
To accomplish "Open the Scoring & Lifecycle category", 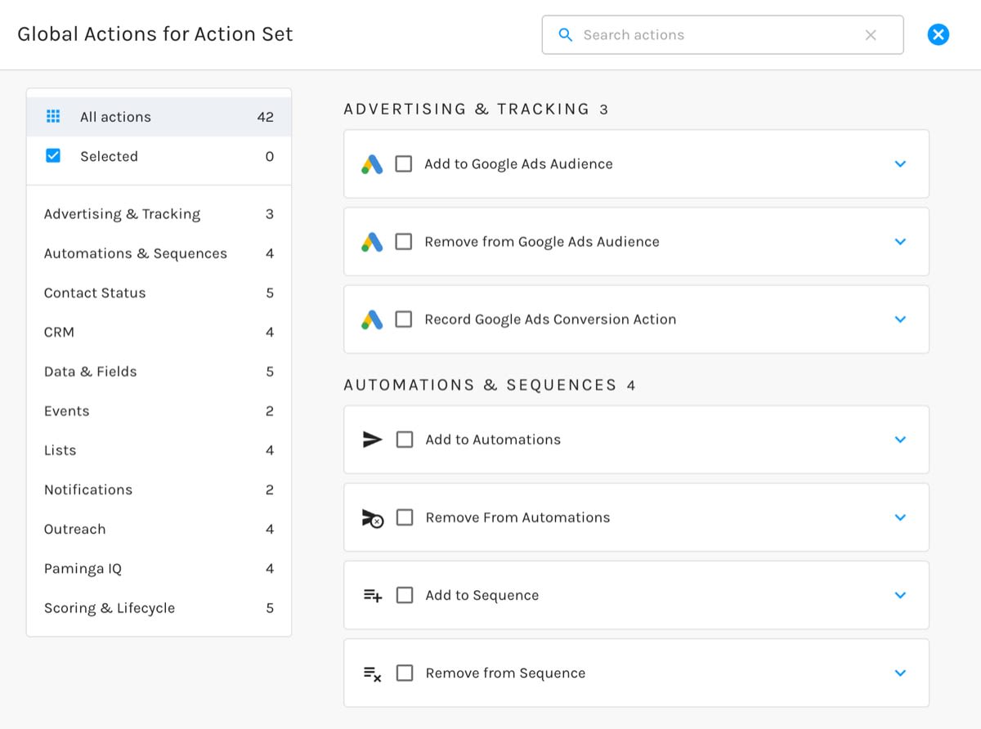I will 159,608.
